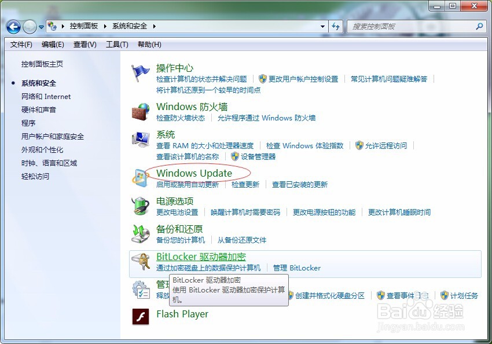The width and height of the screenshot is (492, 344).
Task: Open recent pages dropdown arrow
Action: point(41,27)
